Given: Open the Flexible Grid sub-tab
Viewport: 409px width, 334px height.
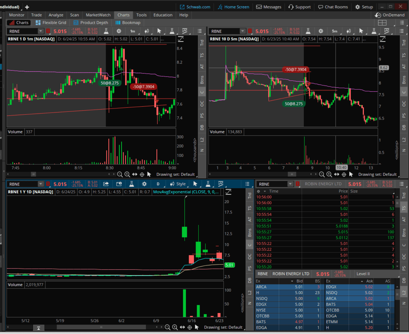Looking at the screenshot, I should pyautogui.click(x=51, y=23).
